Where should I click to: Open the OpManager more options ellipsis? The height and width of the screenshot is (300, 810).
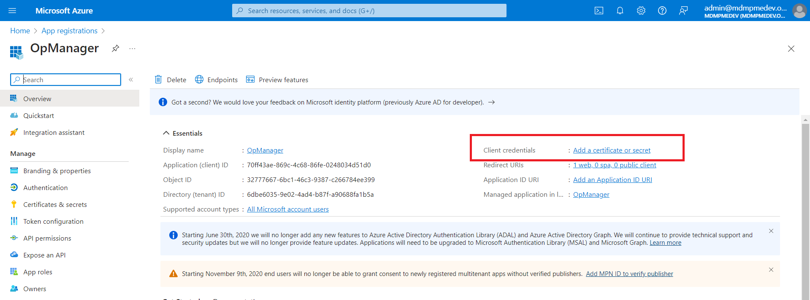pos(133,48)
